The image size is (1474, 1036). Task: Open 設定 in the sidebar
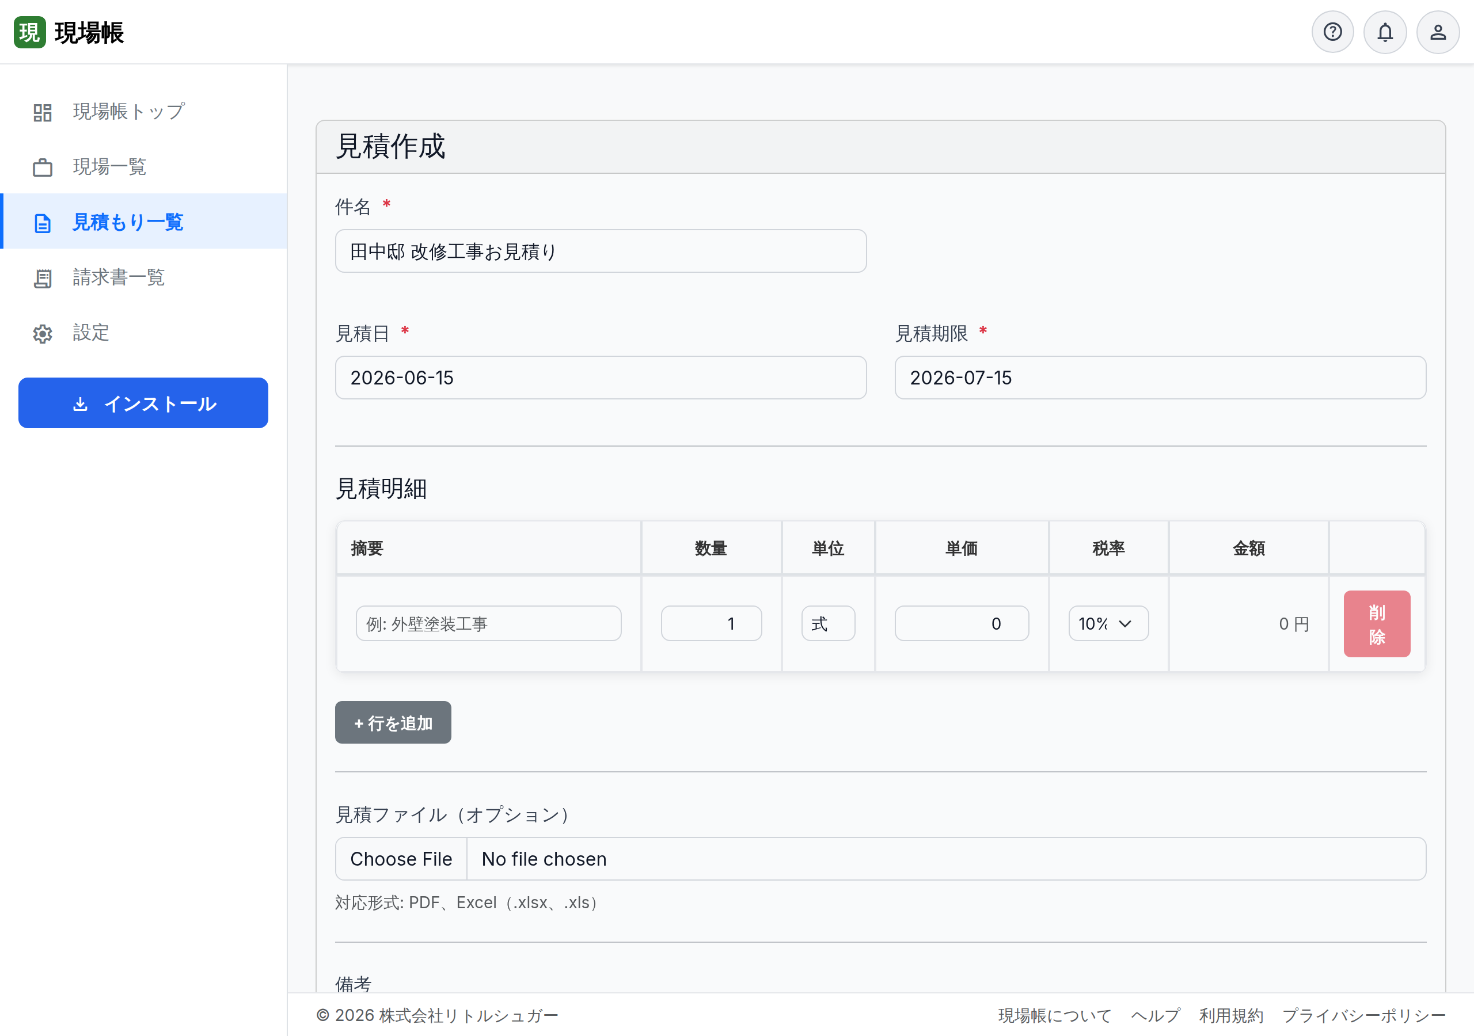tap(144, 333)
